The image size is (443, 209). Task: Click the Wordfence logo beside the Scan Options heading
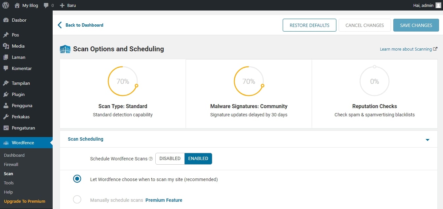pos(65,49)
